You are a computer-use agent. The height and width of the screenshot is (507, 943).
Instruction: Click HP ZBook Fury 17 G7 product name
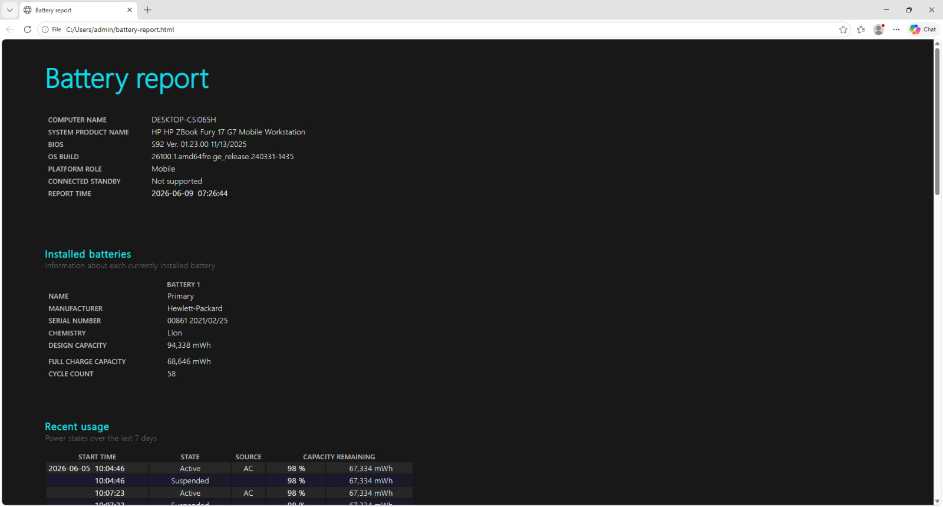[x=229, y=132]
